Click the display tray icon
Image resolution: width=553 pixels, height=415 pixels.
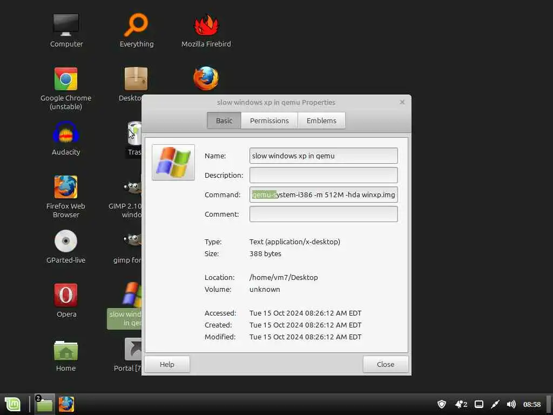tap(479, 404)
